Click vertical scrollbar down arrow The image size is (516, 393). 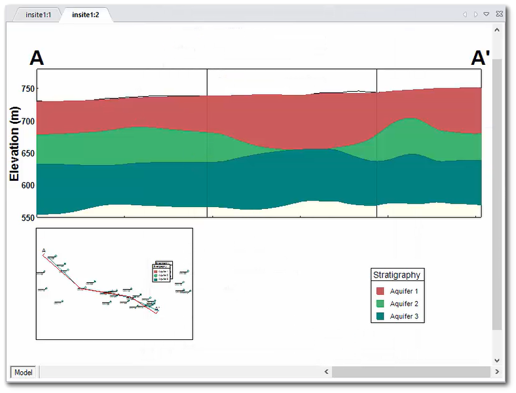point(497,360)
